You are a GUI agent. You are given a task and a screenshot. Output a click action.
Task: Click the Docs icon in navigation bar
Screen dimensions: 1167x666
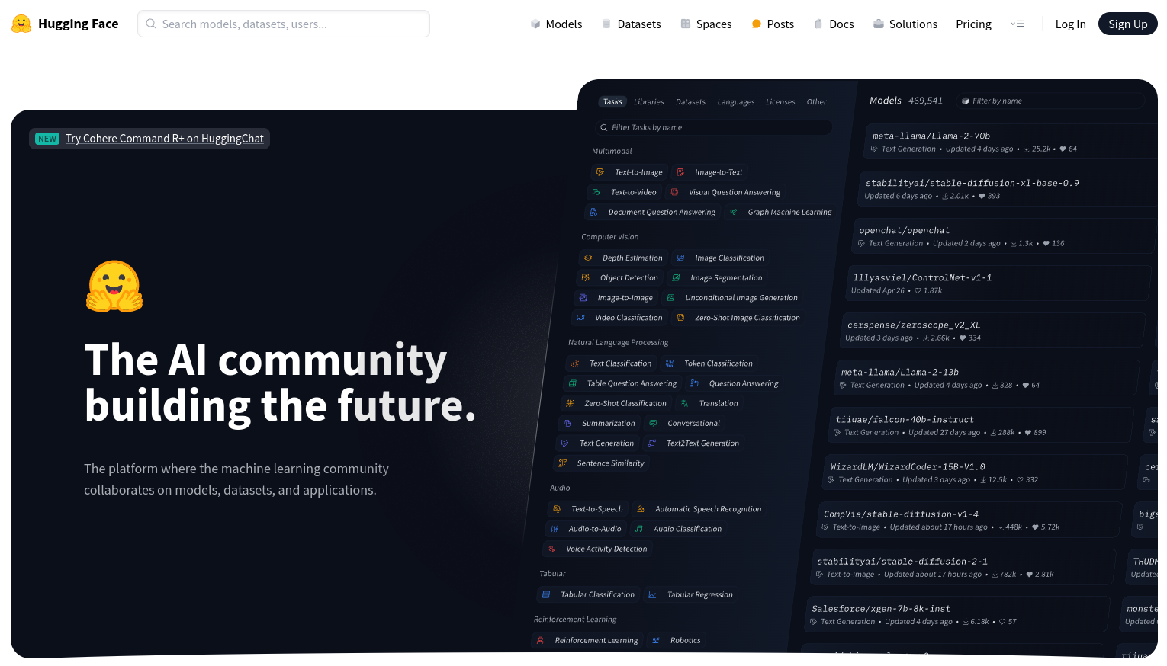(818, 24)
